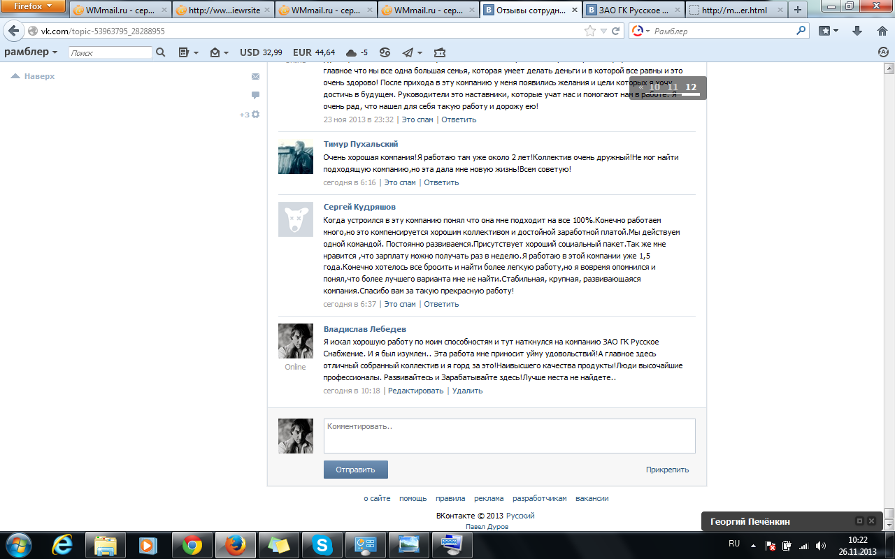Click Сергей Кудряшов's default dog avatar
This screenshot has width=895, height=559.
tap(295, 219)
